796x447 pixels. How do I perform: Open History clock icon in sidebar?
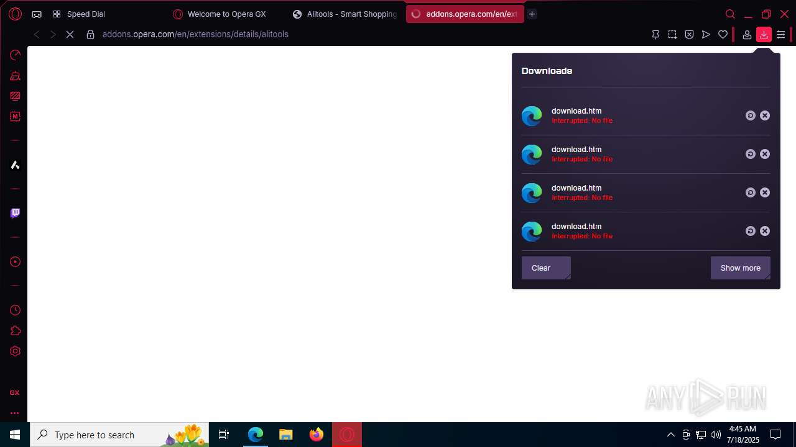[15, 310]
